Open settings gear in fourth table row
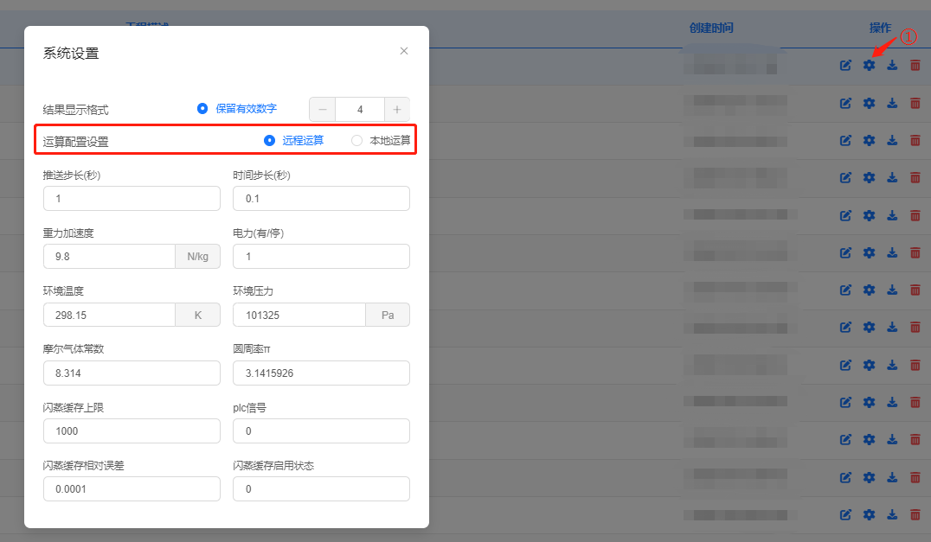Image resolution: width=931 pixels, height=542 pixels. click(870, 177)
